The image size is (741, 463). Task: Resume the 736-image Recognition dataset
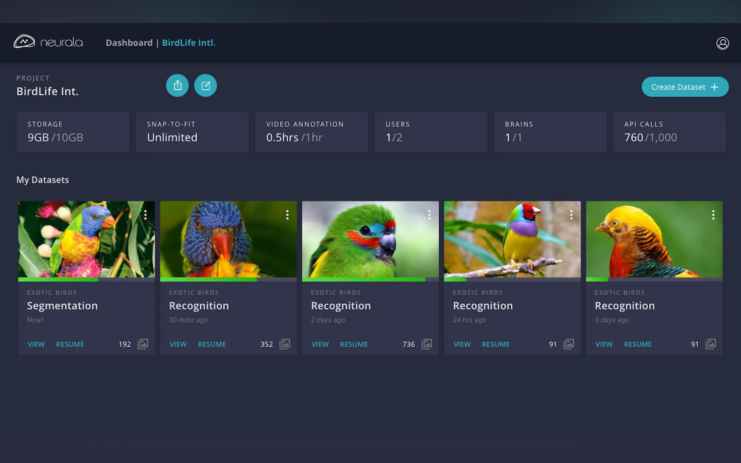354,344
